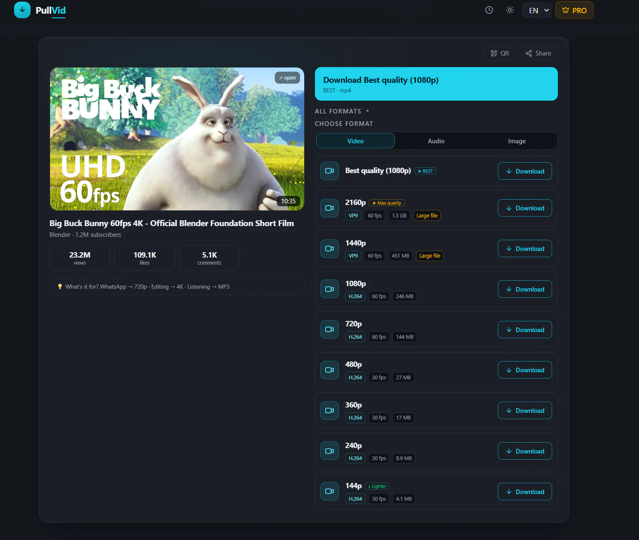Click Blender · 1.2M subscribers text
Image resolution: width=639 pixels, height=540 pixels.
tap(85, 235)
